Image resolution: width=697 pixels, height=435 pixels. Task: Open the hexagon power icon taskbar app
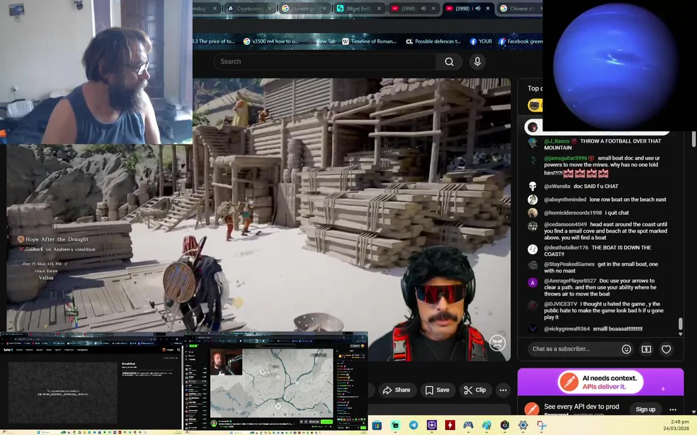[x=505, y=425]
